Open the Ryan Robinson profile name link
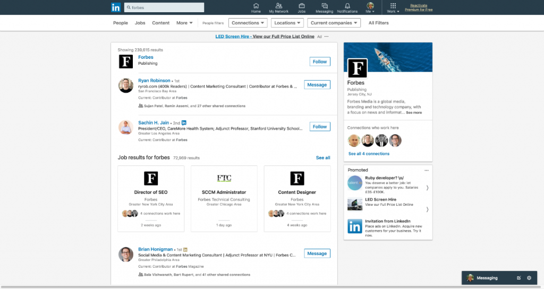The image size is (544, 289). 154,80
